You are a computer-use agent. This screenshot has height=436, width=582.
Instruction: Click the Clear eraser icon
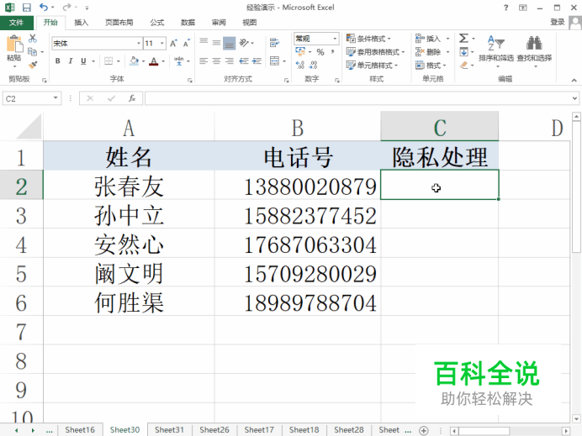(463, 66)
